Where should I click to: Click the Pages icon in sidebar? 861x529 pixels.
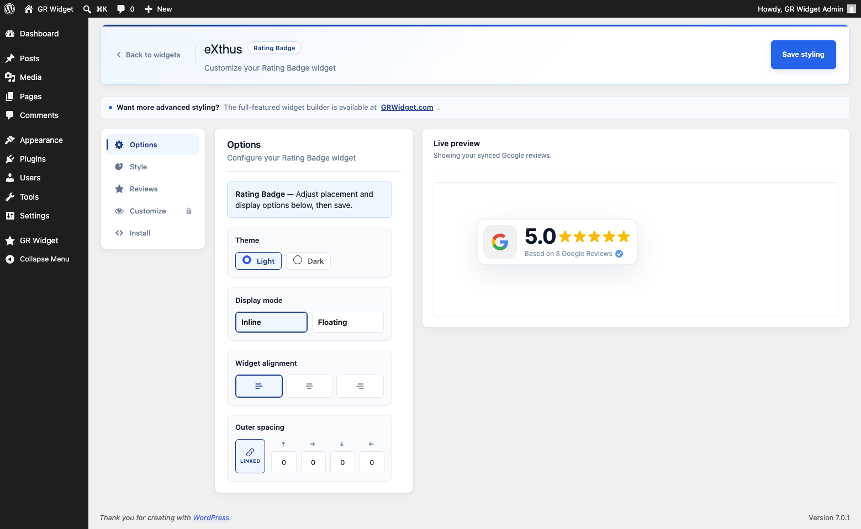coord(10,97)
